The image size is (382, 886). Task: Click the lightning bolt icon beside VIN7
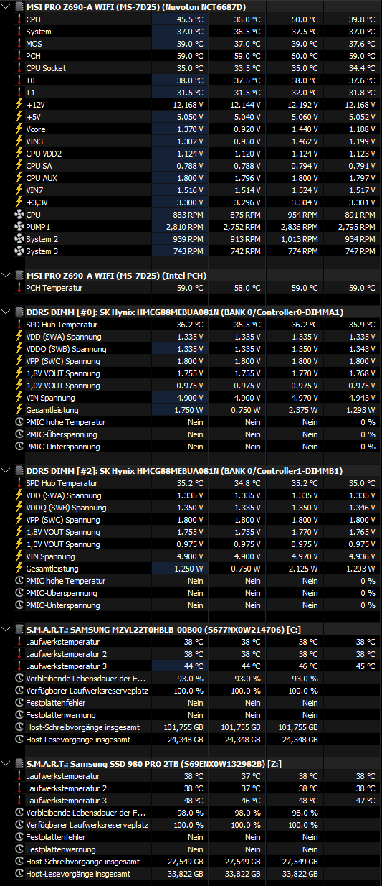pyautogui.click(x=19, y=190)
